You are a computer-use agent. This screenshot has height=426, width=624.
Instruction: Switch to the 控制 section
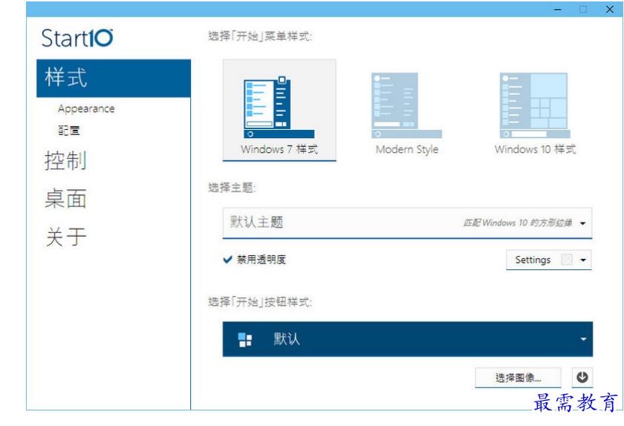[x=65, y=161]
